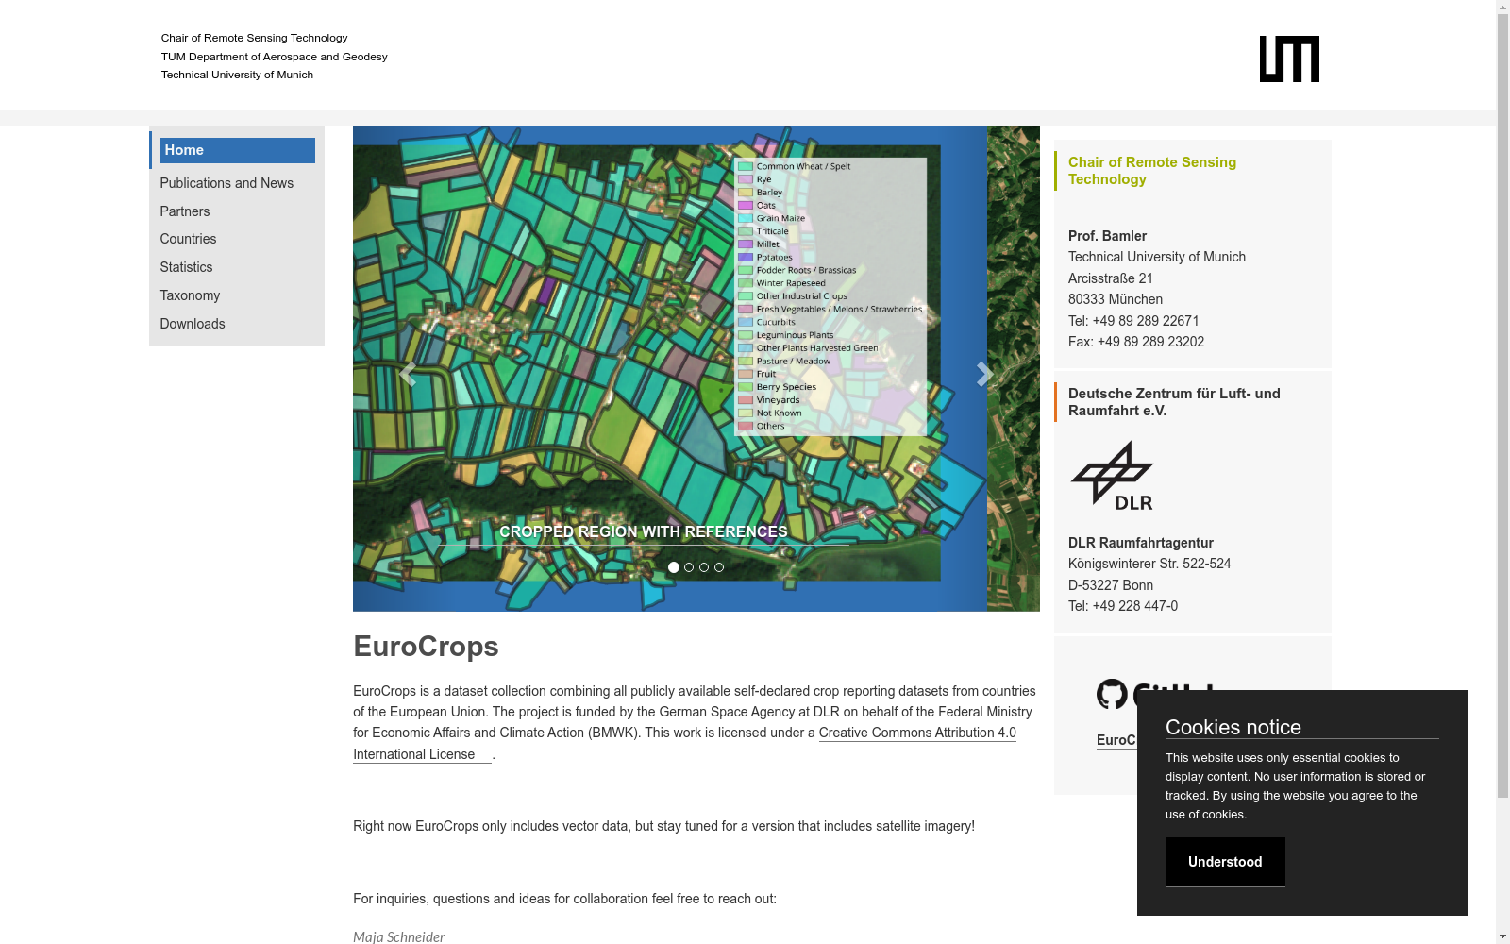Click DLR Raumfahrtagentur text
The width and height of the screenshot is (1510, 944).
pos(1141,543)
